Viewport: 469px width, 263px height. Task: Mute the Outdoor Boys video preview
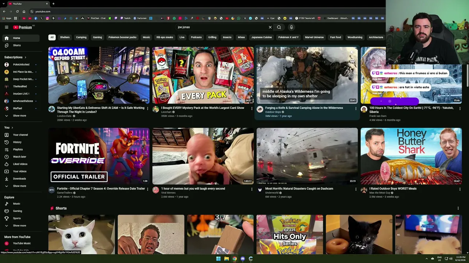click(352, 52)
